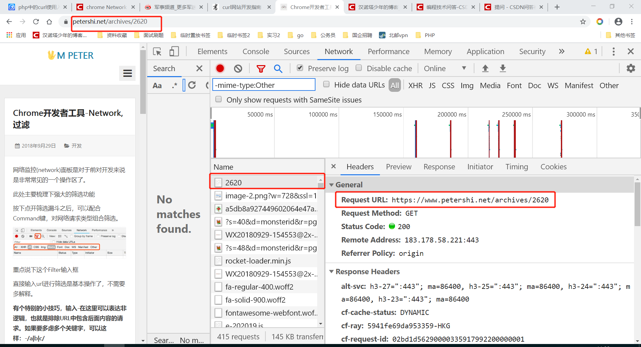Toggle the device toolbar icon
Viewport: 641px width, 347px height.
click(x=174, y=51)
